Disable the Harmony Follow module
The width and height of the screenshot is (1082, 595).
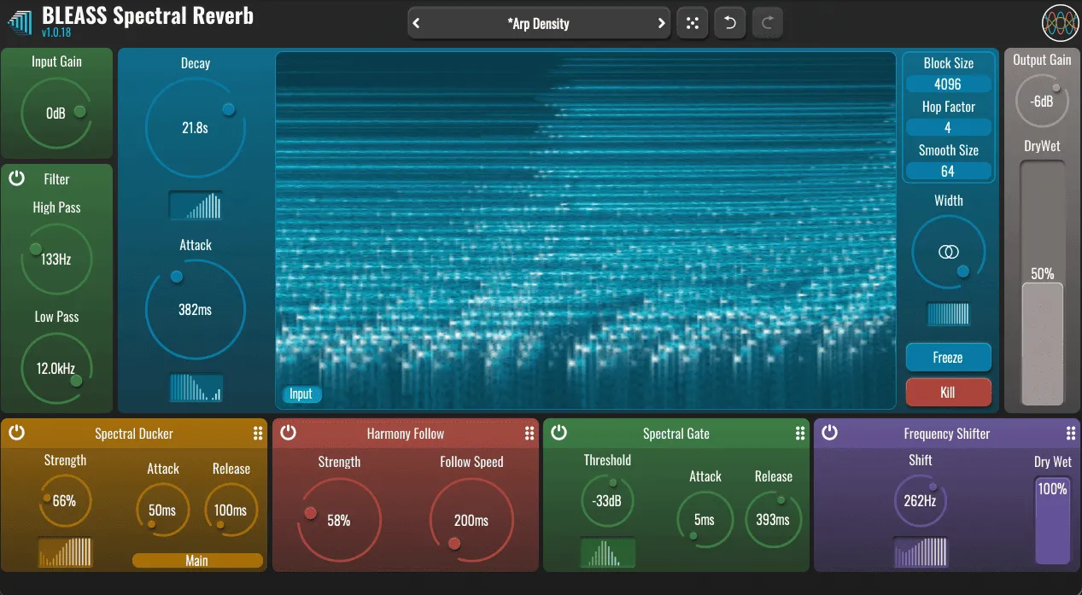289,433
